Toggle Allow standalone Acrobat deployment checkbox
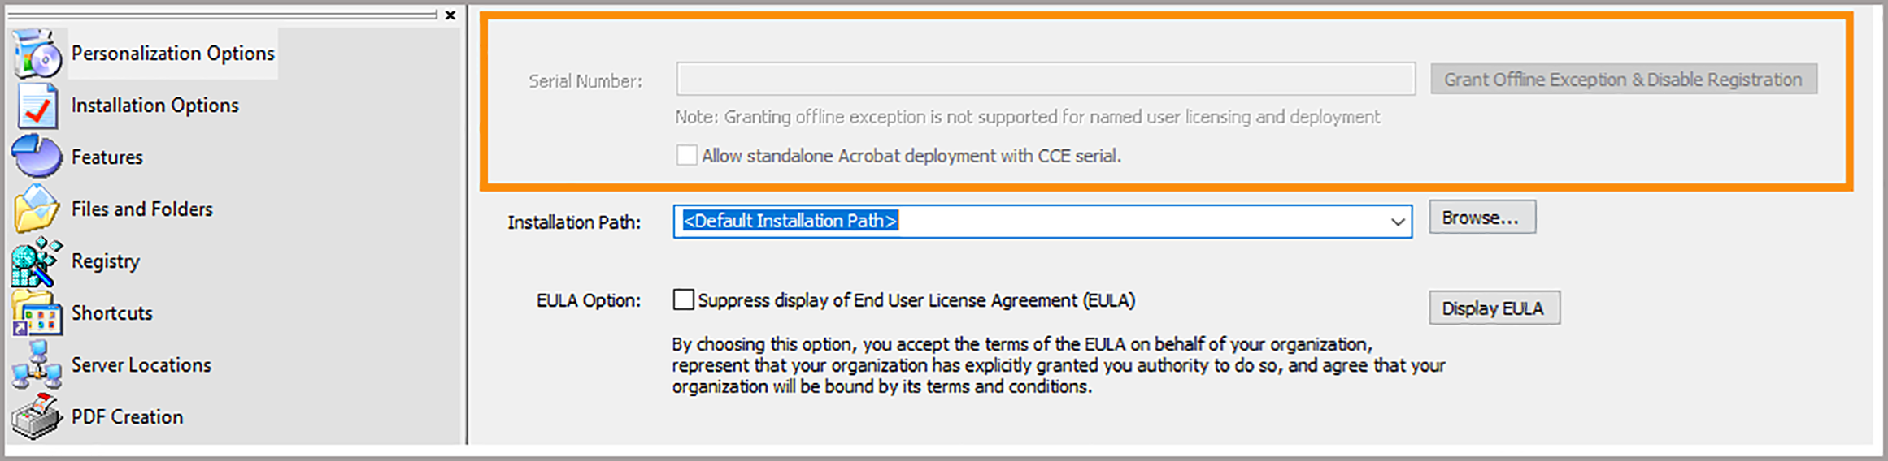1888x461 pixels. coord(687,155)
